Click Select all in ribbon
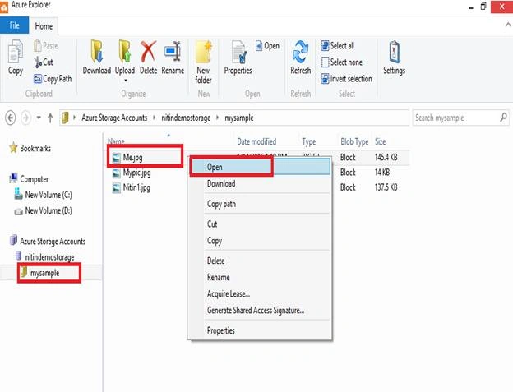The height and width of the screenshot is (392, 513). tap(338, 46)
